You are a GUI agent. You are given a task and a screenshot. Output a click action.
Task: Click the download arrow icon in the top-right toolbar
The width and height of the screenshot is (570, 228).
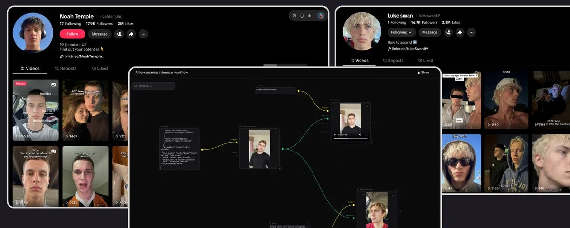[309, 16]
